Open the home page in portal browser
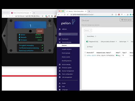This screenshot has height=101, width=135. pos(67,15)
